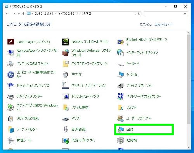Click the タスク バーとナビゲーション icon
The image size is (194, 153).
tap(66, 85)
